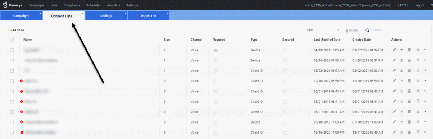Toggle Secured checkbox in 07/18/2019 row
Image resolution: width=433 pixels, height=139 pixels.
(285, 122)
